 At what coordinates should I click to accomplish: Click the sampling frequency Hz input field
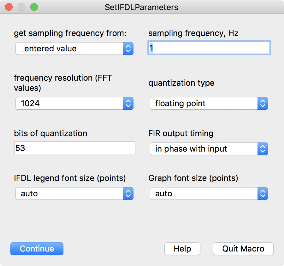click(x=209, y=48)
